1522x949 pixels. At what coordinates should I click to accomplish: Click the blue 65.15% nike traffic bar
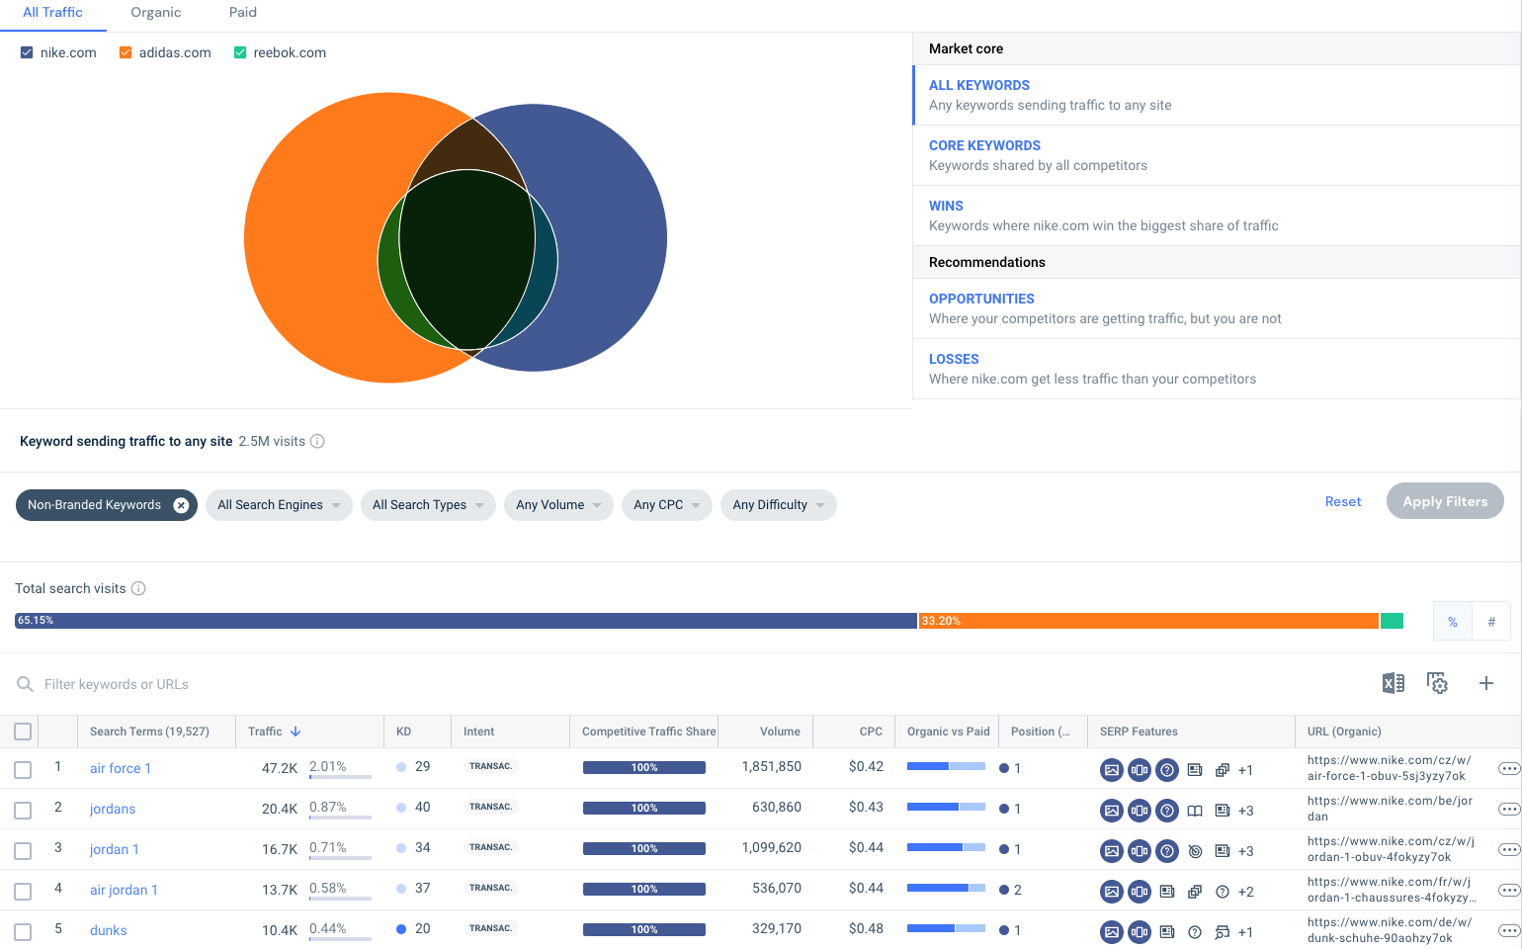(465, 621)
